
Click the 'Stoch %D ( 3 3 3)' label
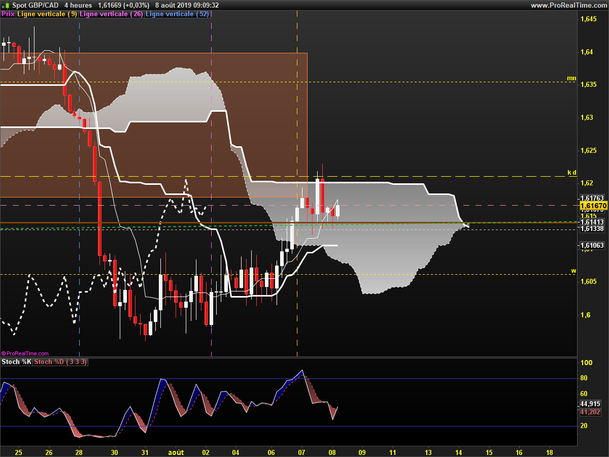pos(61,362)
